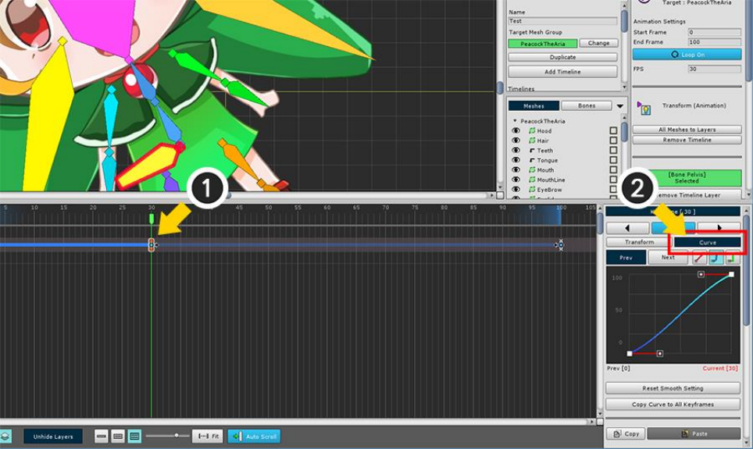The width and height of the screenshot is (753, 449).
Task: Select the Next curve tab
Action: (668, 258)
